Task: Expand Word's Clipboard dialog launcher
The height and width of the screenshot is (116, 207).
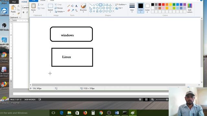Action: tap(20, 17)
